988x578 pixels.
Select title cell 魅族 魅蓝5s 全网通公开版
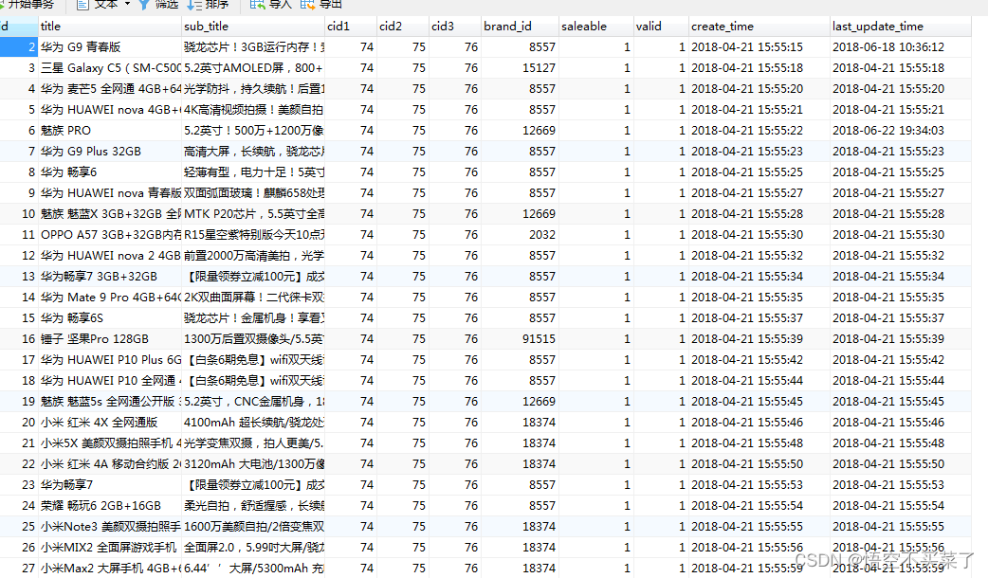(110, 401)
